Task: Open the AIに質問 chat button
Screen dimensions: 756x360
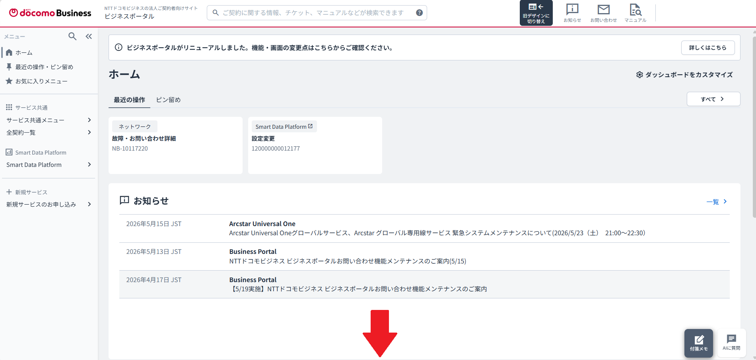Action: point(731,343)
